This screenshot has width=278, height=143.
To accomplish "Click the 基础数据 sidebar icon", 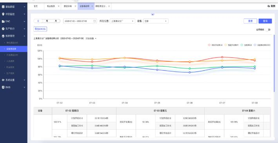I will [3, 7].
